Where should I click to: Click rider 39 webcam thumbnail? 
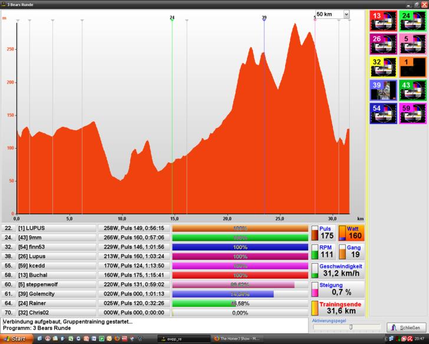point(384,90)
